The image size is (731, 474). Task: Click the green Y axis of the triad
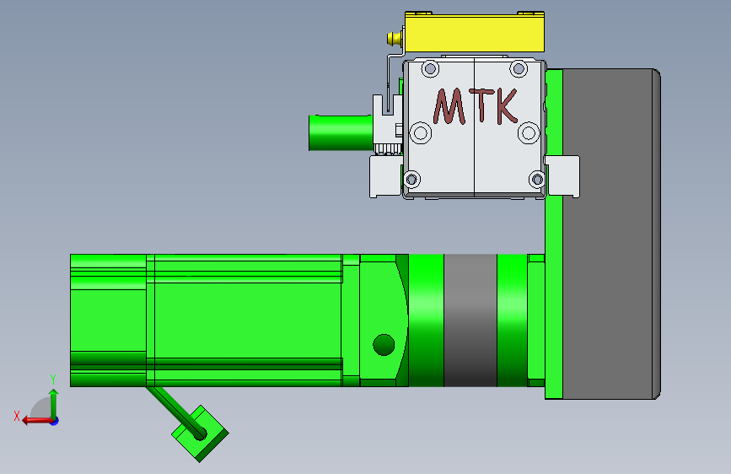[x=54, y=404]
